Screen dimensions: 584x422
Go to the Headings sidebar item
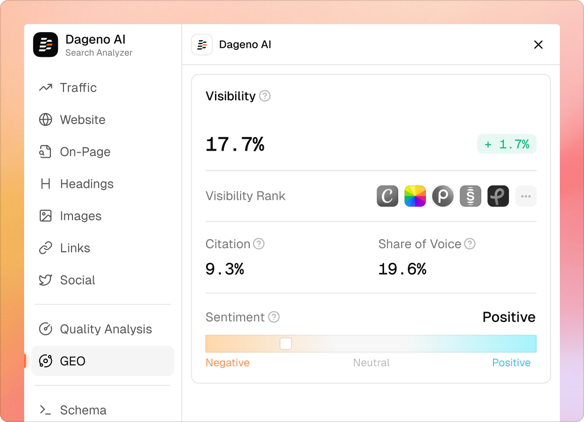click(x=87, y=184)
